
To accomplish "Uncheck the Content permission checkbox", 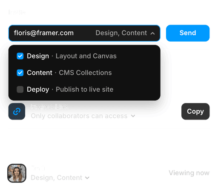I will 20,73.
